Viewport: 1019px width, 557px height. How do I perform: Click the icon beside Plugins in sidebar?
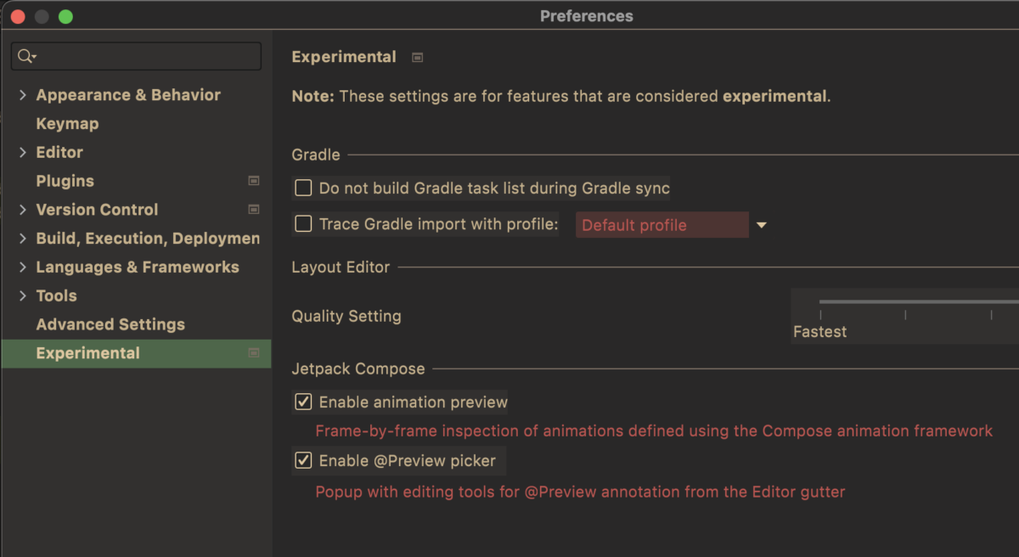[x=253, y=181]
